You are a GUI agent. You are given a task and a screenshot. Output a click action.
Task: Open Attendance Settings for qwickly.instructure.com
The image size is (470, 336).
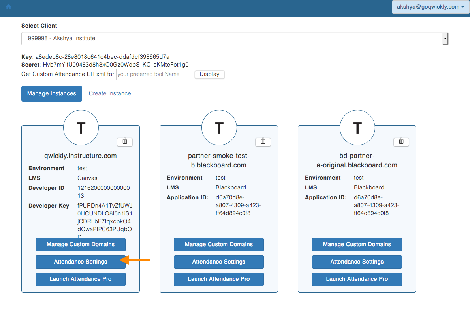[x=81, y=262]
